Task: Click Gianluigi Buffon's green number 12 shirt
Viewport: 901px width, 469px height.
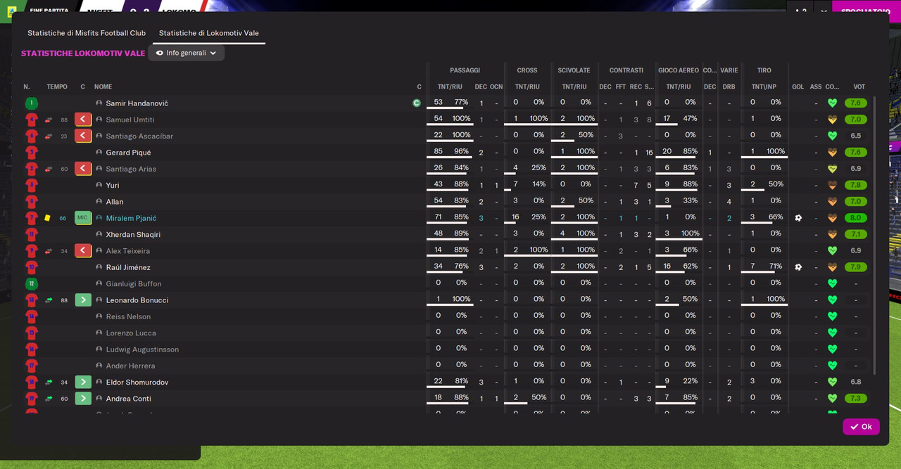Action: pos(31,284)
